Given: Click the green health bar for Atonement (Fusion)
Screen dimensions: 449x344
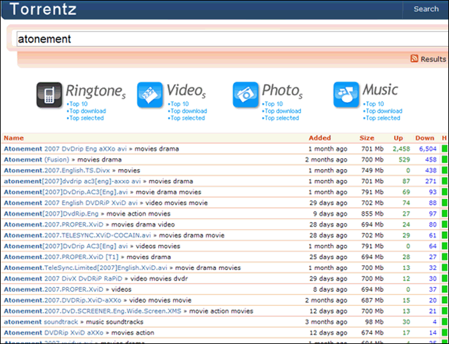Looking at the screenshot, I should coord(445,160).
